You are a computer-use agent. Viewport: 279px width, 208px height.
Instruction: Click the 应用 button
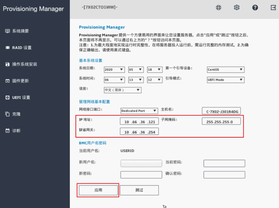pyautogui.click(x=98, y=190)
